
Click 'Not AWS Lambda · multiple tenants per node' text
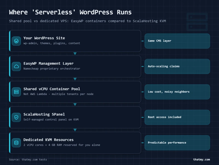coord(58,94)
